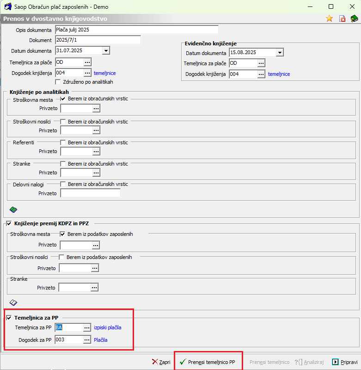Open Datum dokumenta 31.07.2025 date dropdown

[106, 51]
